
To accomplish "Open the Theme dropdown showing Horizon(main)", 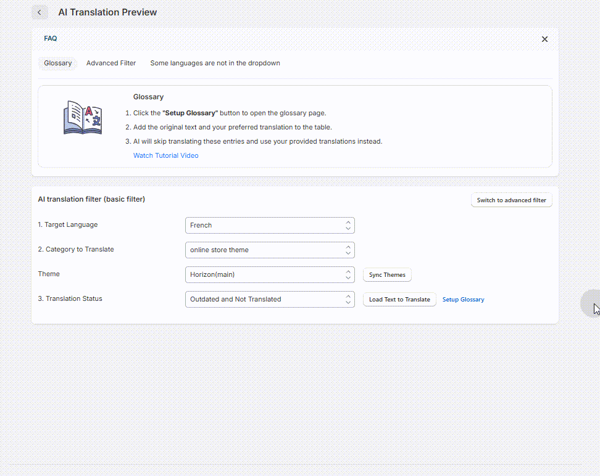I will (x=270, y=274).
